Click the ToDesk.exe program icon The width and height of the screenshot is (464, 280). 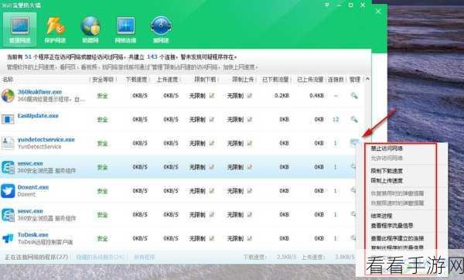8,238
